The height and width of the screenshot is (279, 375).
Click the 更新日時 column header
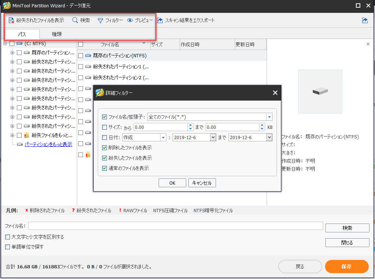[x=250, y=44]
